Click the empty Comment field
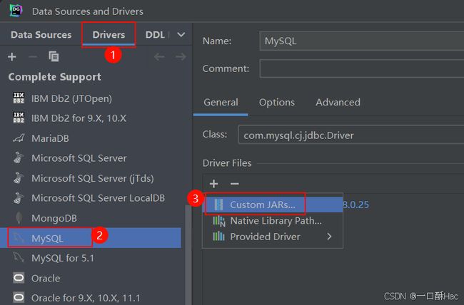 coord(362,68)
